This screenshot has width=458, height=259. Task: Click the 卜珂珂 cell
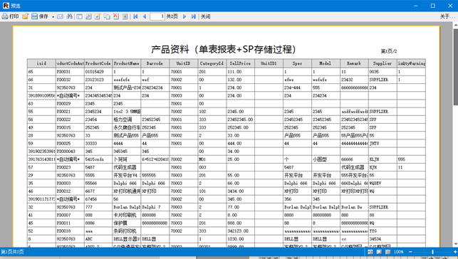127,159
